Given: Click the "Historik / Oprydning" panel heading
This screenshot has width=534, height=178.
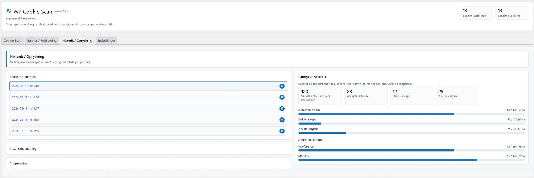Looking at the screenshot, I should point(27,56).
